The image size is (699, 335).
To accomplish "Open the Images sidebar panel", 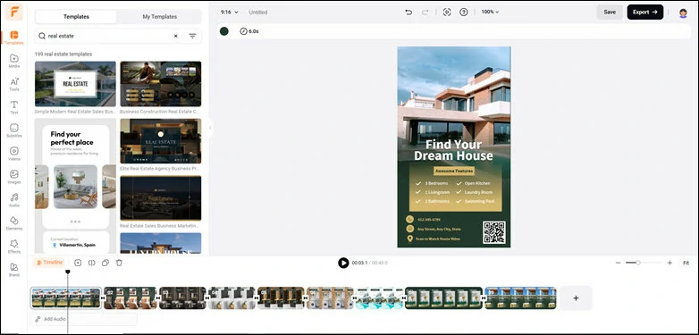I will pos(14,176).
